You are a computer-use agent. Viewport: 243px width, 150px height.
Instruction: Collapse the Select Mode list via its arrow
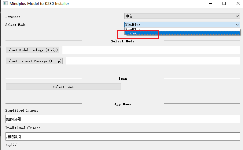[x=237, y=25]
